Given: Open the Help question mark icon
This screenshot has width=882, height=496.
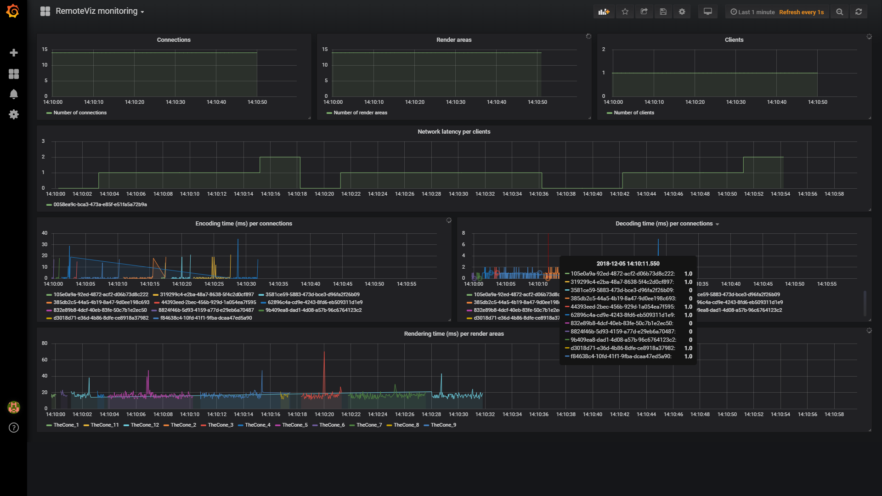Looking at the screenshot, I should [x=14, y=428].
